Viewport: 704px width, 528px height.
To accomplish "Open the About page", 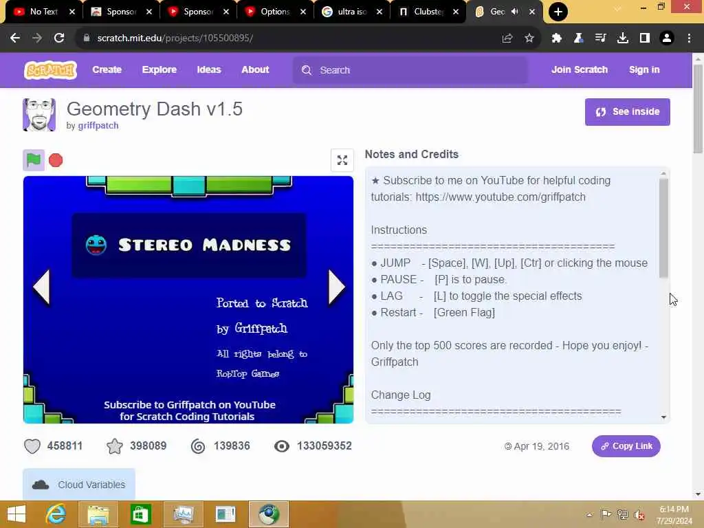I will click(255, 69).
